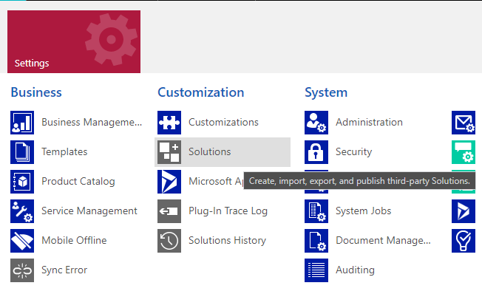Click the Auditing list icon
This screenshot has height=294, width=482.
point(316,270)
